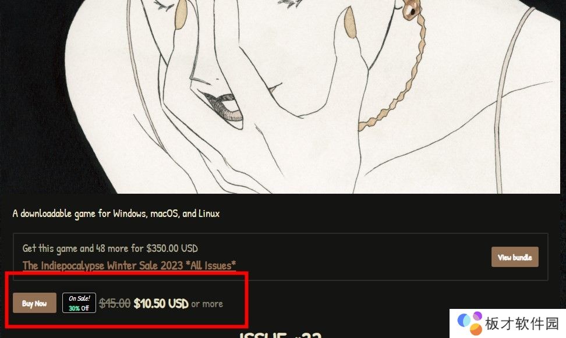Click the 板才软件园 watermark text
The image size is (566, 338).
[522, 323]
